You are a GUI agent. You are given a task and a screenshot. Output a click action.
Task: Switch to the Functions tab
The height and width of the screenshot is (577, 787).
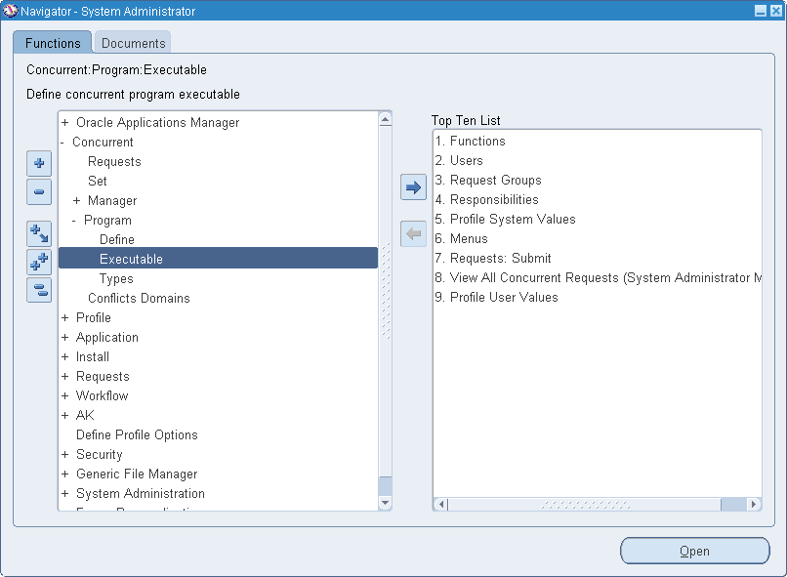click(x=53, y=43)
